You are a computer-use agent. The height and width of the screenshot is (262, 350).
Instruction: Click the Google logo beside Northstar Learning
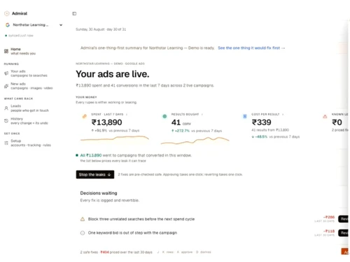[8, 25]
